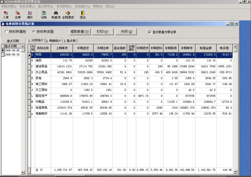Toggle the 显示数量为零记录 checkbox
The width and height of the screenshot is (251, 177).
(x=150, y=32)
